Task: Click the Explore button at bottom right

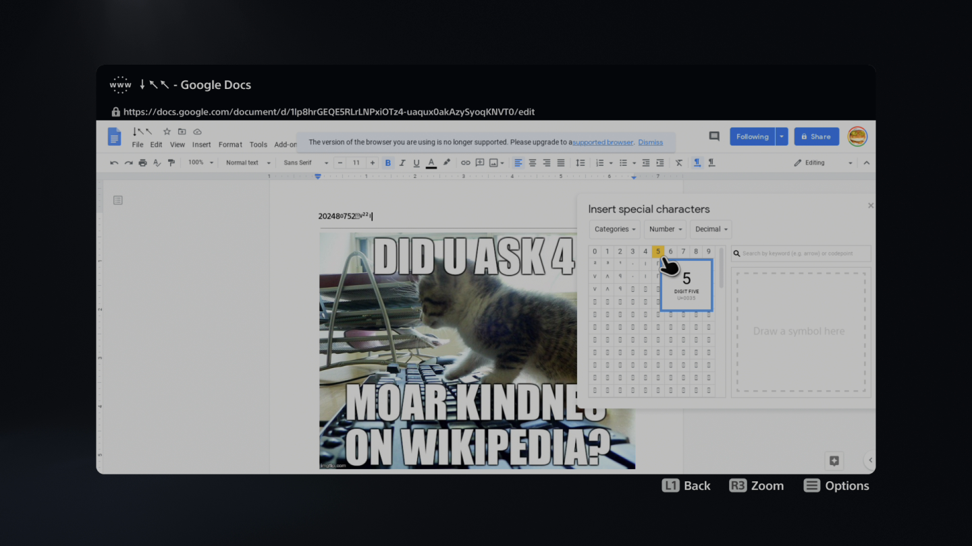Action: (834, 461)
